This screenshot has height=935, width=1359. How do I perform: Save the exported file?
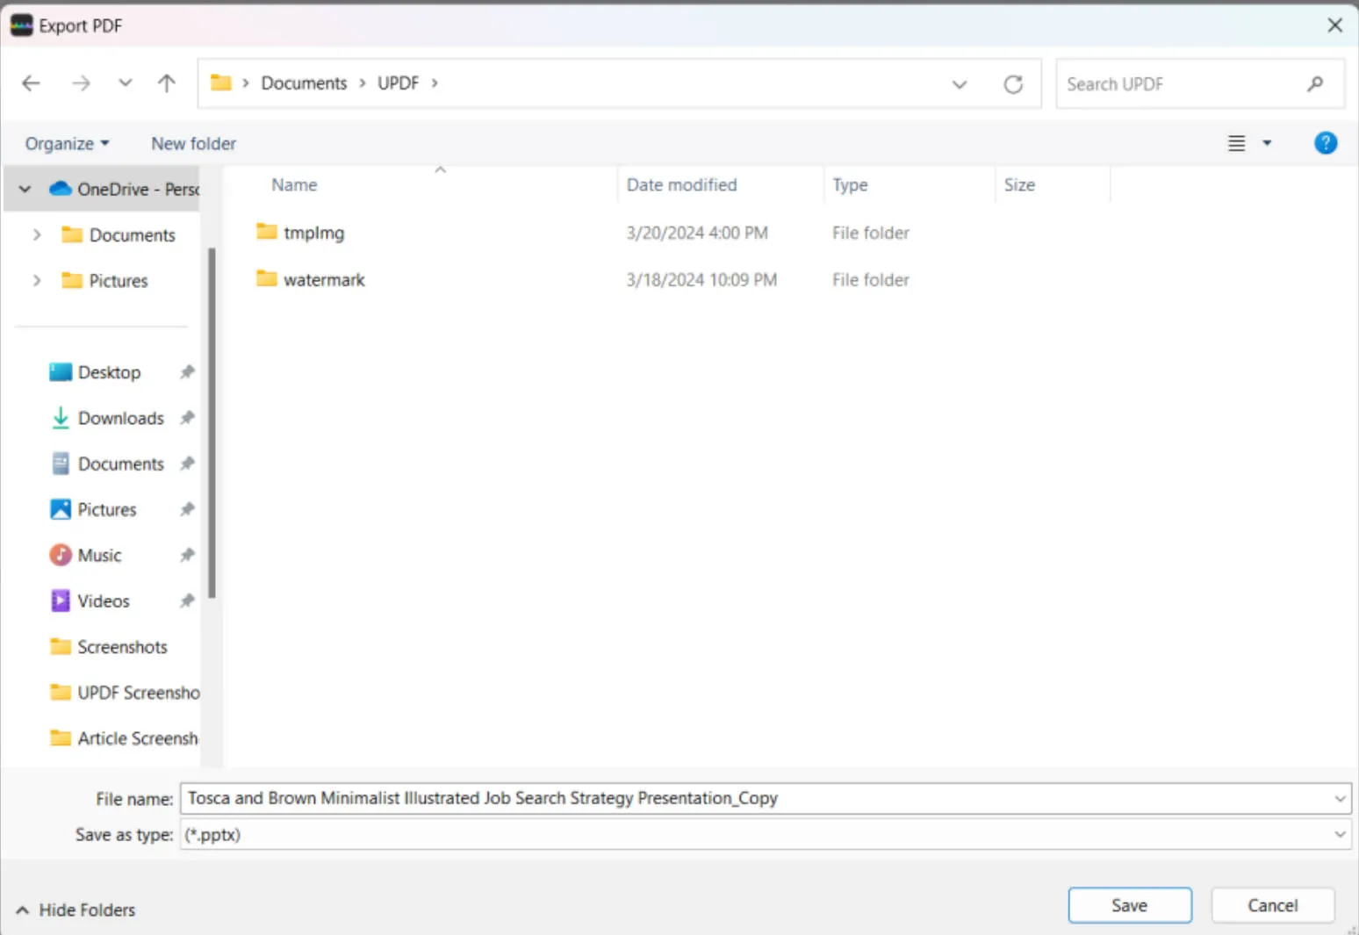[1130, 905]
